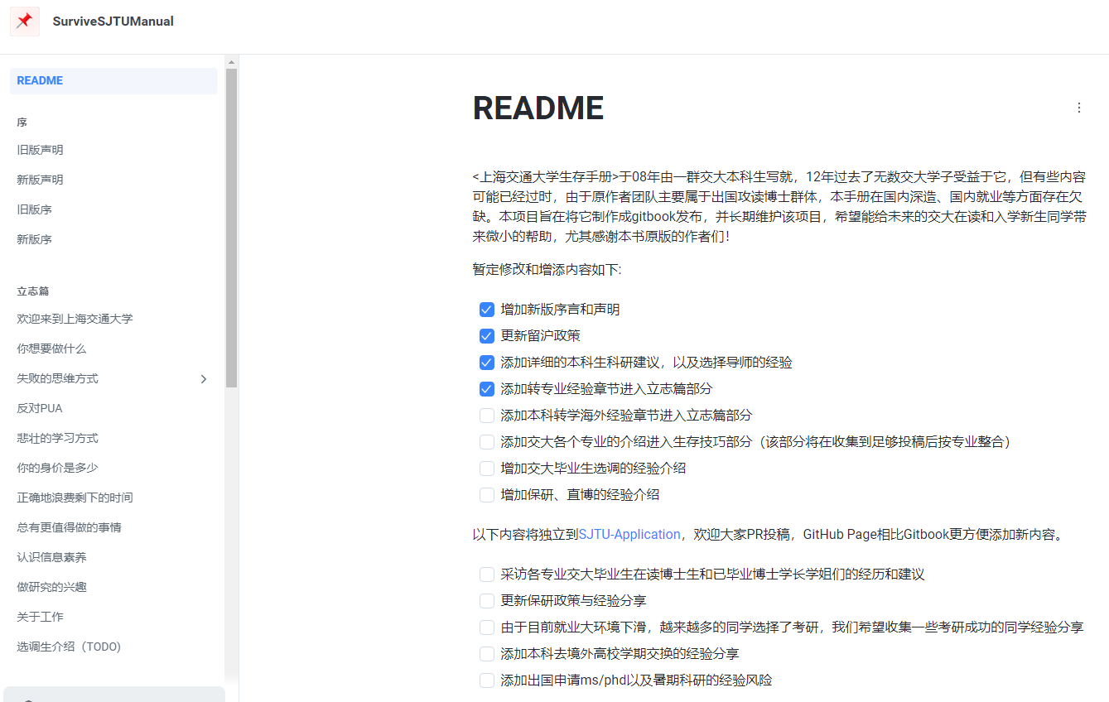This screenshot has width=1109, height=702.
Task: Click the sidebar scrollbar thumb
Action: [x=231, y=228]
